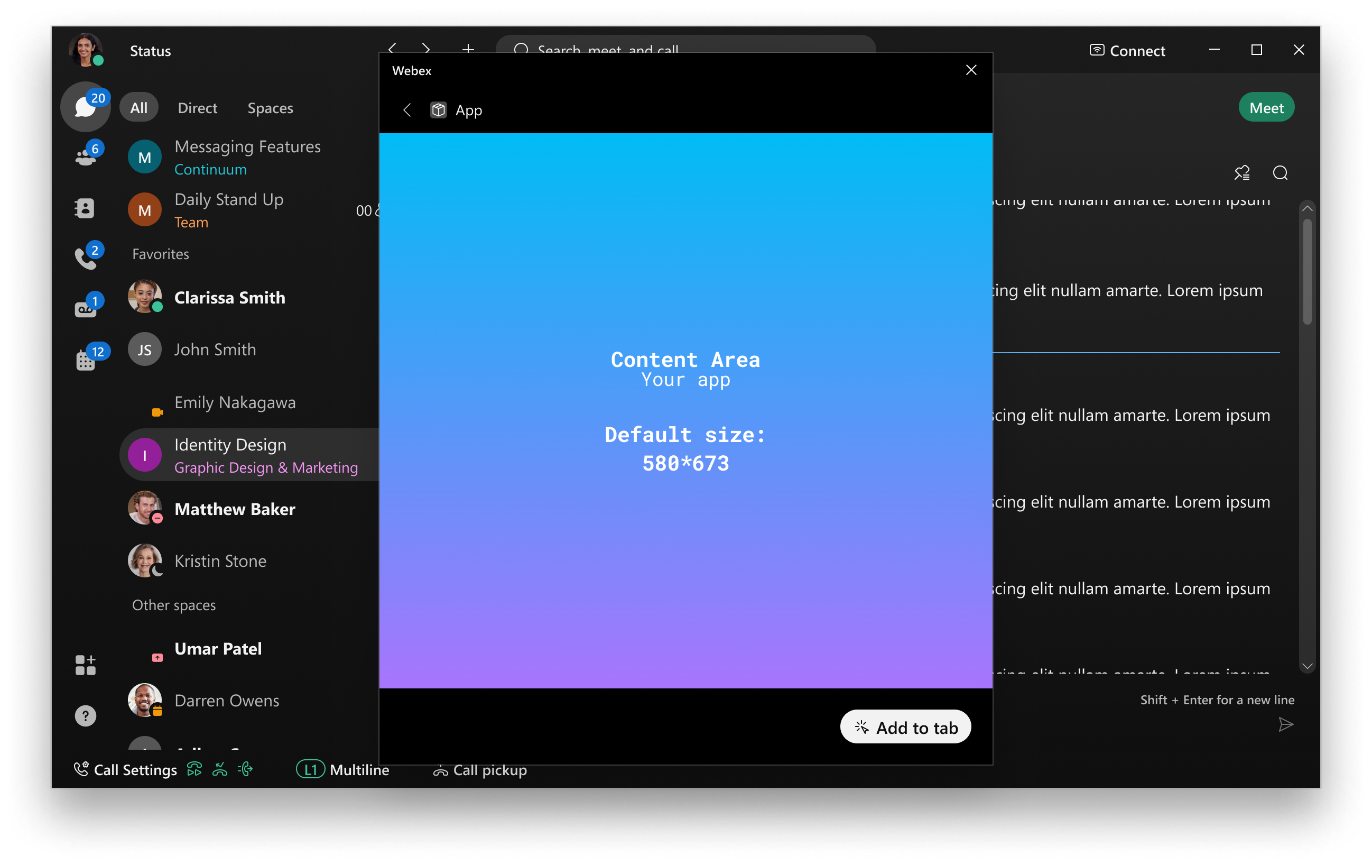Navigate back using chevron in Webex dialog

(x=406, y=109)
